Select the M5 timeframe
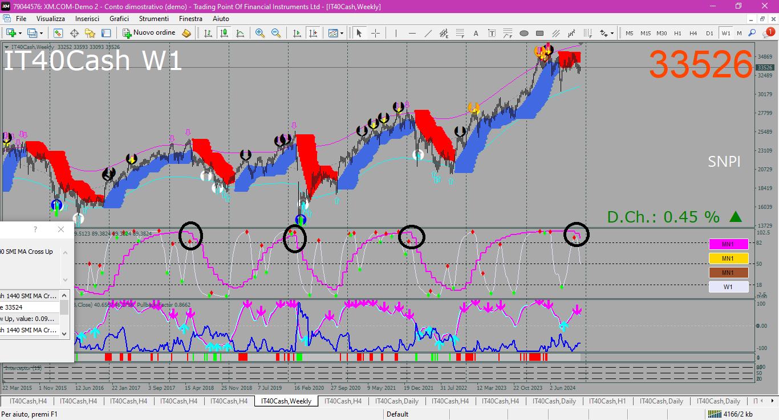The width and height of the screenshot is (779, 420). click(x=630, y=33)
